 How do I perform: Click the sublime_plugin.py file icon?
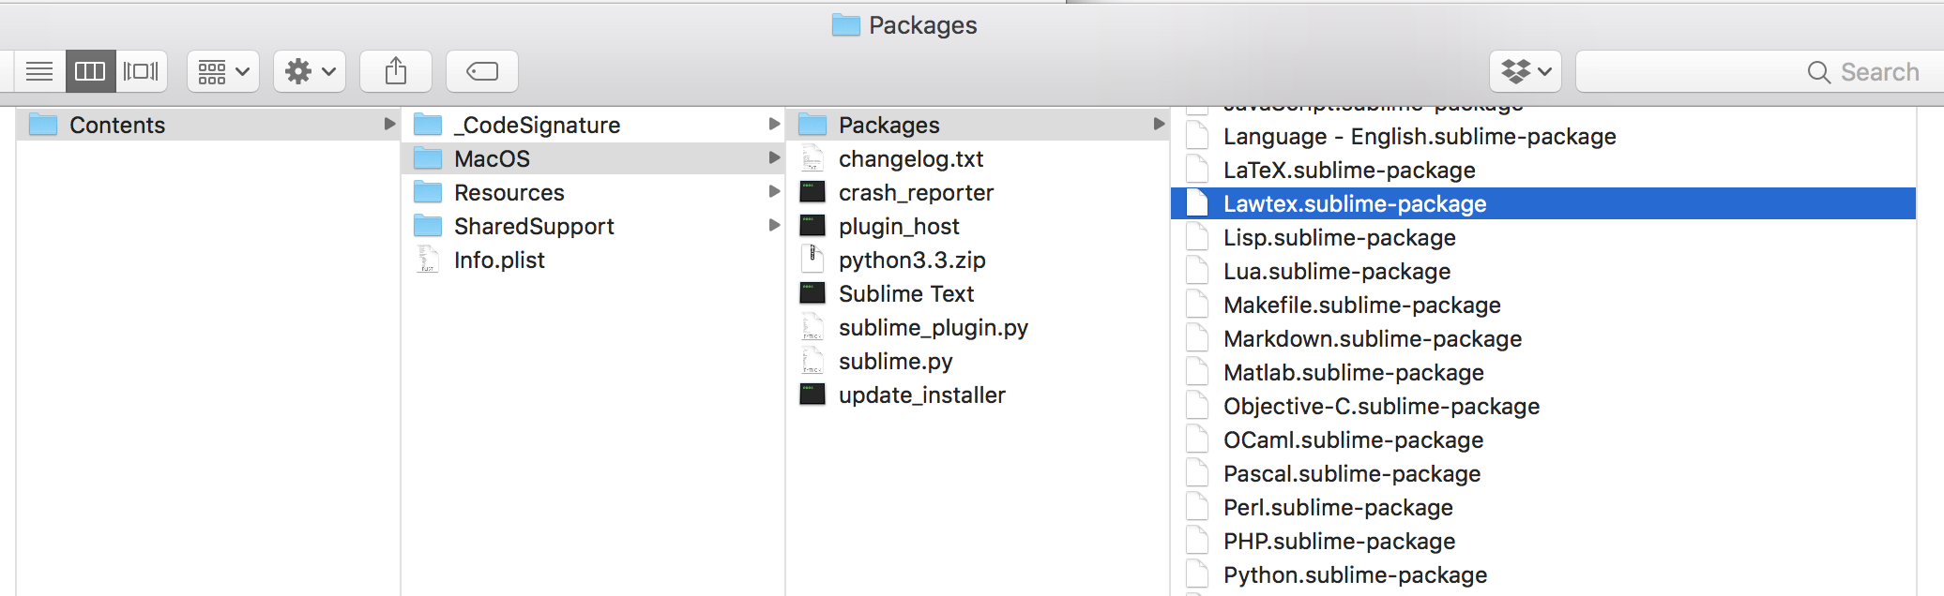click(813, 327)
